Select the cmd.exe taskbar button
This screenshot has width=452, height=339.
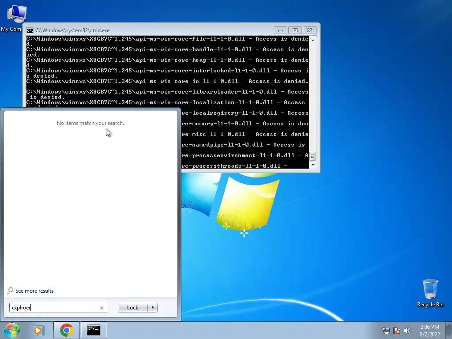(x=94, y=330)
